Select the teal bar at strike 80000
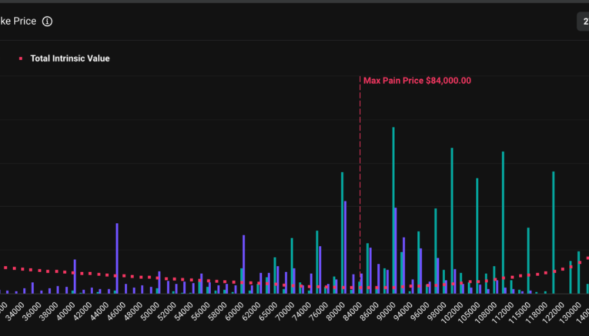 pyautogui.click(x=342, y=233)
